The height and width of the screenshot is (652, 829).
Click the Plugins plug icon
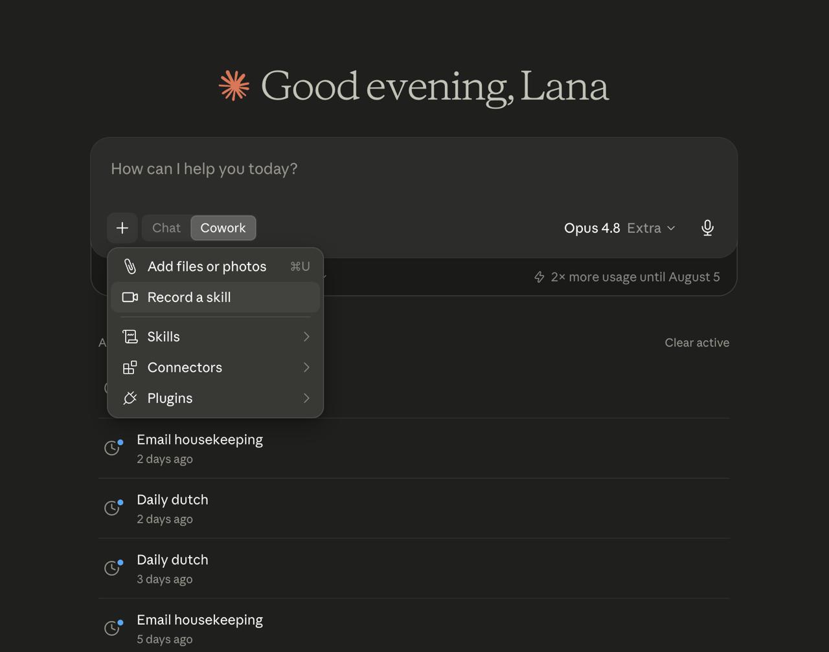130,398
